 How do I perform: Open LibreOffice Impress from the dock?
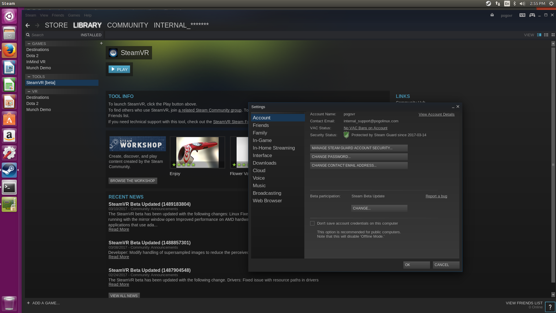point(9,102)
